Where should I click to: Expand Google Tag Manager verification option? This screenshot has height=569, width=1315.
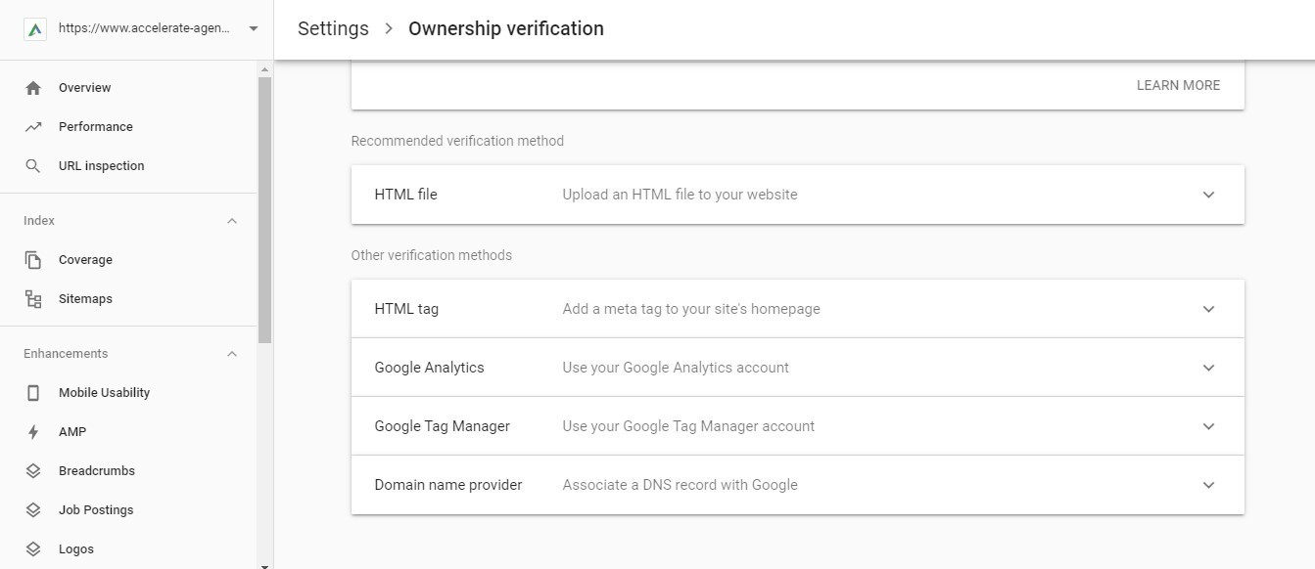click(1208, 426)
